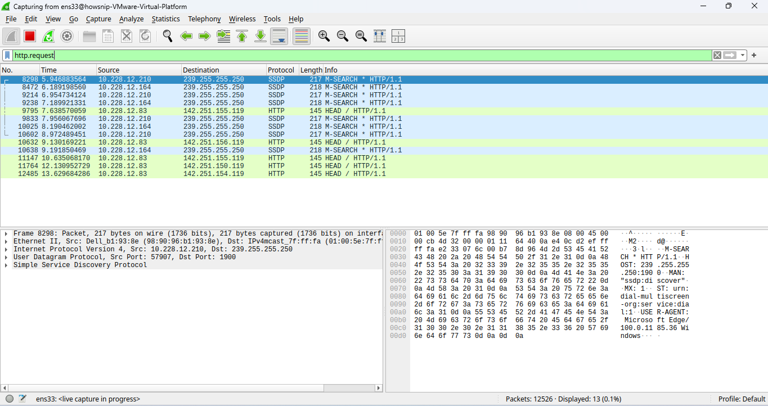Click in the http.request filter field
This screenshot has width=768, height=406.
362,55
